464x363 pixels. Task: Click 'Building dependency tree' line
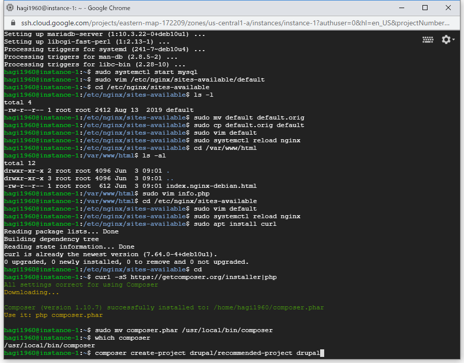pos(51,239)
